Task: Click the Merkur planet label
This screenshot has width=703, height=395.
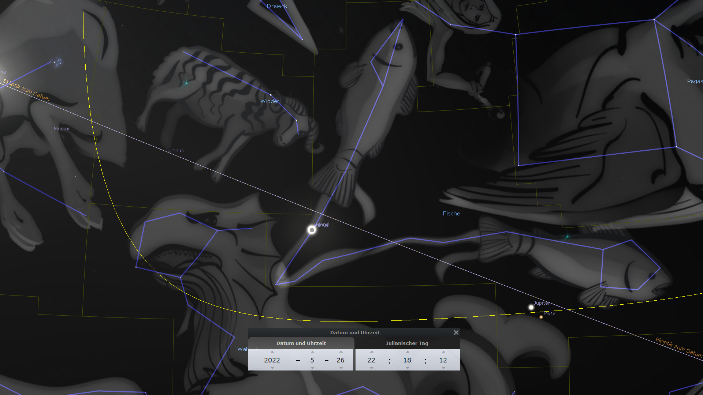Action: click(62, 128)
